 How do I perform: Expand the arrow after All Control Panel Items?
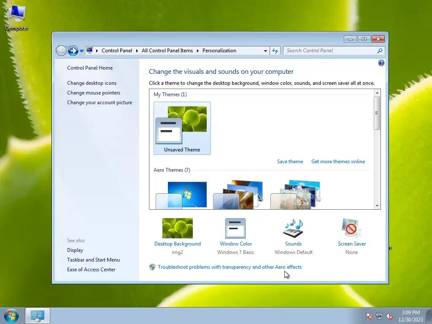pyautogui.click(x=198, y=51)
